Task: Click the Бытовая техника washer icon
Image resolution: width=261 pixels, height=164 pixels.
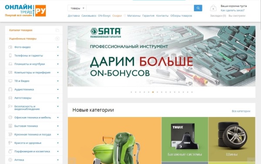Action: (x=10, y=126)
